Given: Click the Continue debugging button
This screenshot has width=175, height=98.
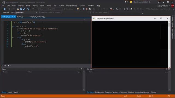Looking at the screenshot, I should 69,9.
